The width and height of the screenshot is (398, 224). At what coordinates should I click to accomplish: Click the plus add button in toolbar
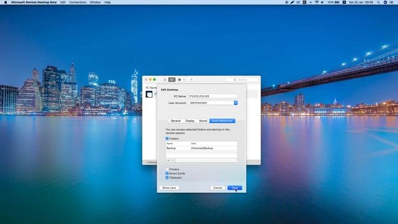coord(192,80)
